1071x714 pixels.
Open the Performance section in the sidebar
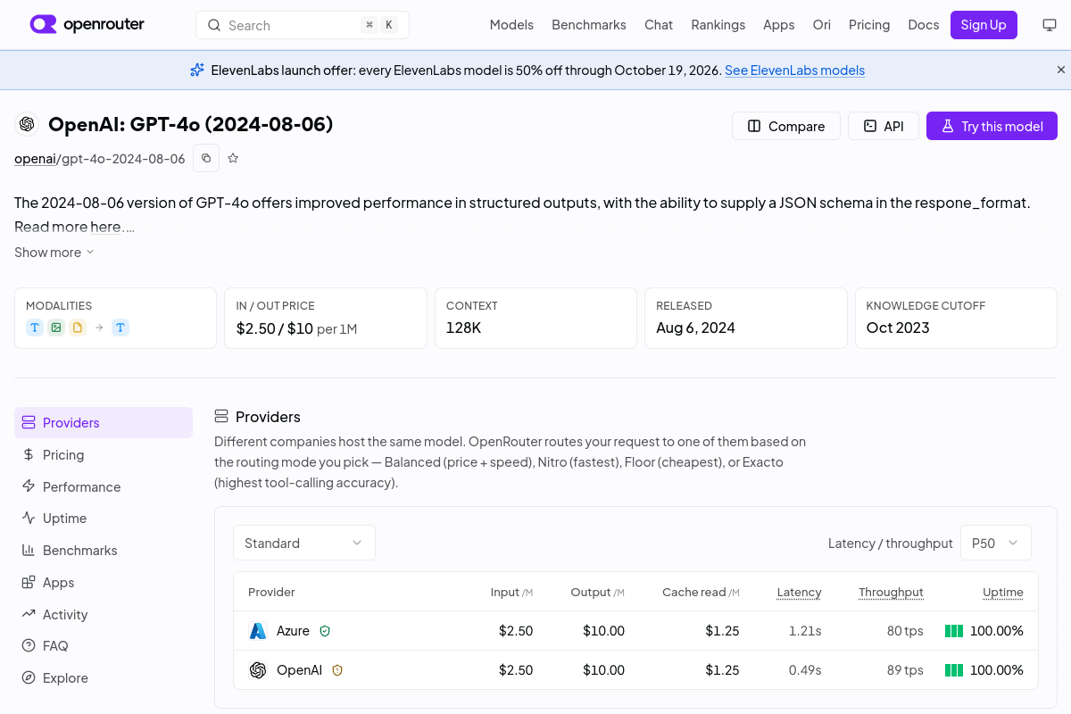[104, 486]
